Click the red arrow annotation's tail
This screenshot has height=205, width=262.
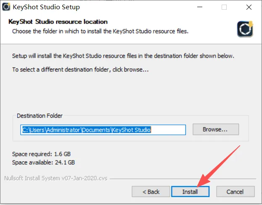(240, 146)
